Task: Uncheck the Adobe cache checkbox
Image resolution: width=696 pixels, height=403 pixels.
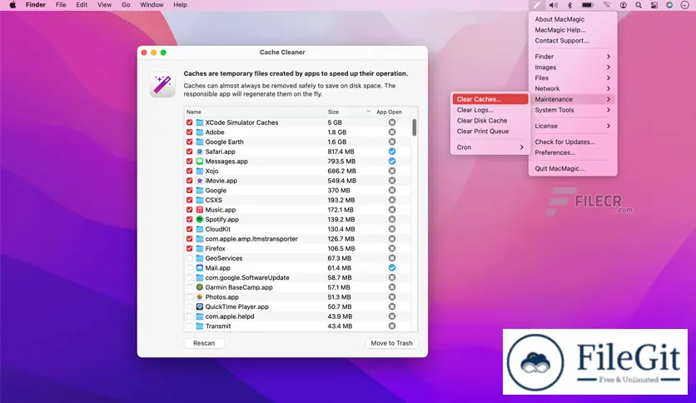Action: (190, 132)
